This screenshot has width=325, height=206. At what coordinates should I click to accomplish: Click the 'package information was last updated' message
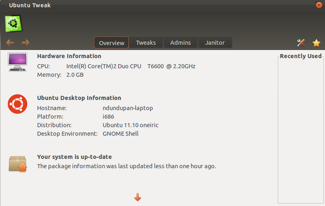[127, 166]
